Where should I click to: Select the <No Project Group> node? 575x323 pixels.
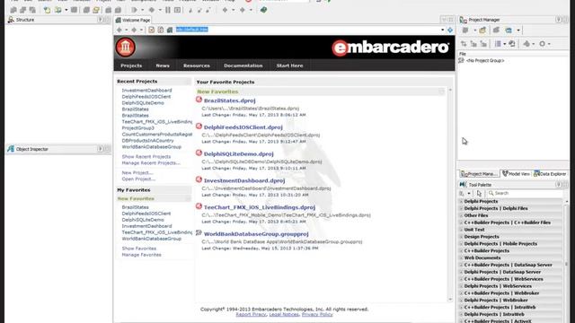tap(485, 61)
